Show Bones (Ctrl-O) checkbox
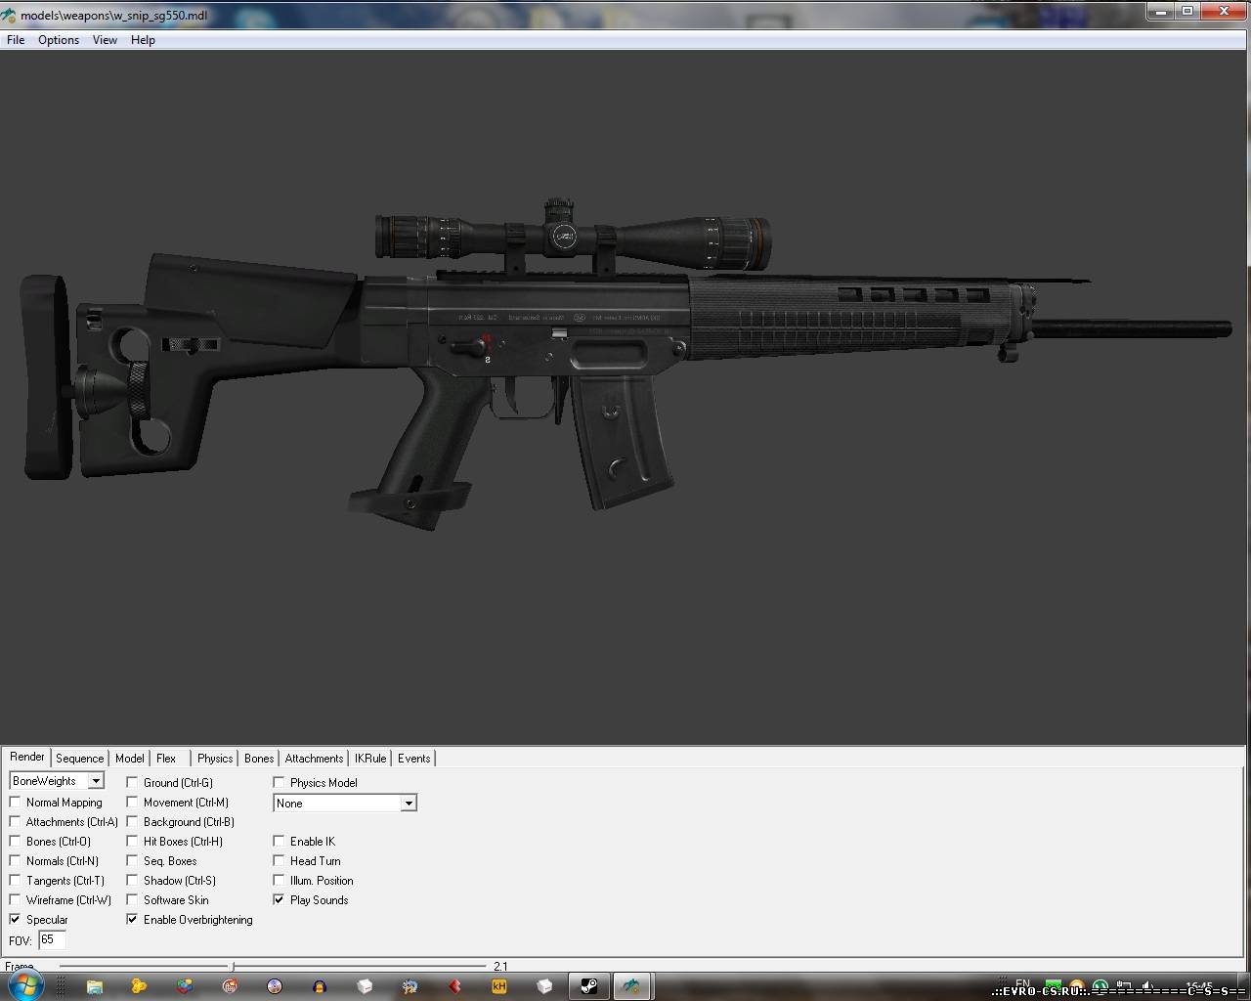 pyautogui.click(x=15, y=842)
